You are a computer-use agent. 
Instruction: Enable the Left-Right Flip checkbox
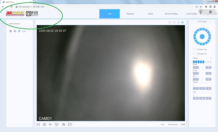pyautogui.click(x=194, y=54)
